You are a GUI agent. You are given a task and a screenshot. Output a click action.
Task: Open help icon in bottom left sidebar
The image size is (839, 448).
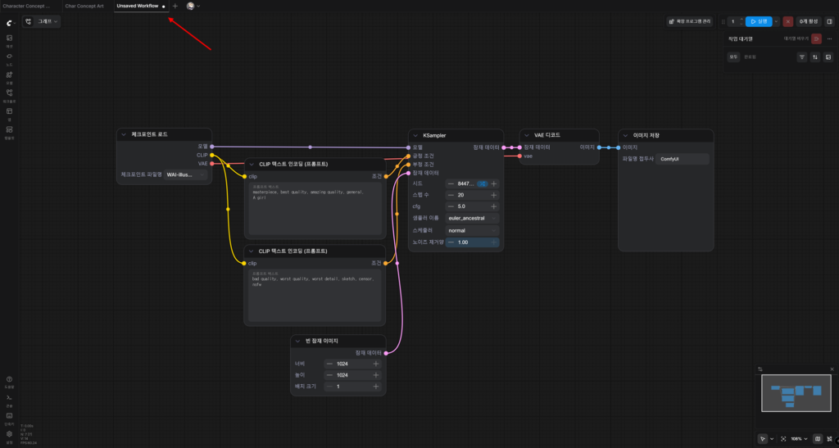coord(9,379)
